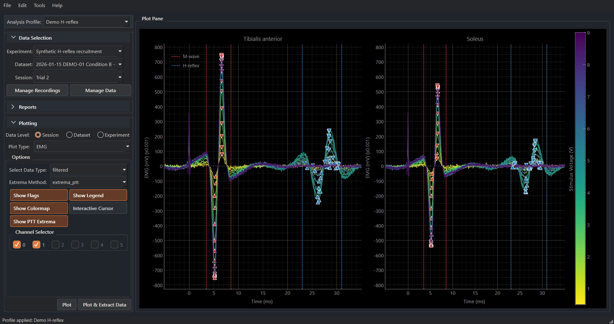614x324 pixels.
Task: Toggle the Show Colormap button
Action: coord(39,208)
